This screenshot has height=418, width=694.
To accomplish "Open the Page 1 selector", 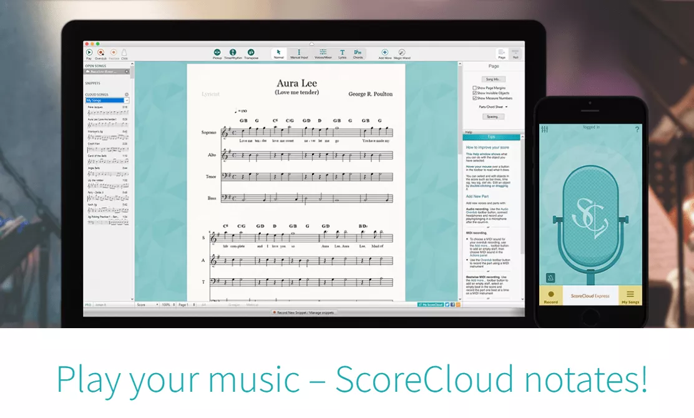I will coord(187,304).
